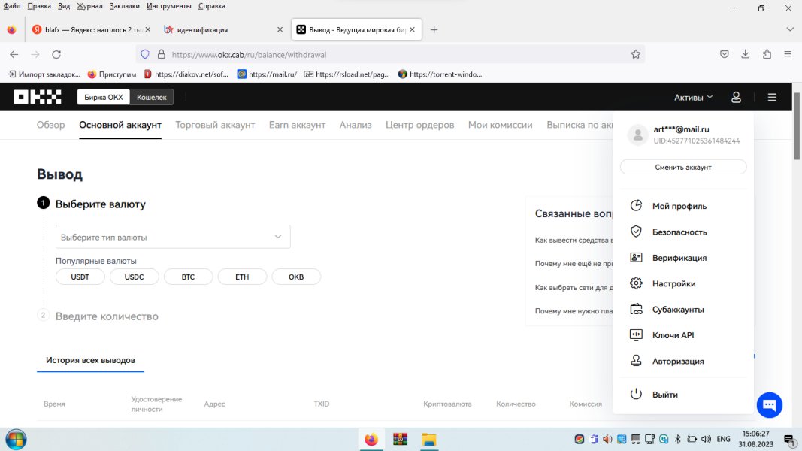Choose USDC currency
The height and width of the screenshot is (451, 802).
tap(134, 277)
